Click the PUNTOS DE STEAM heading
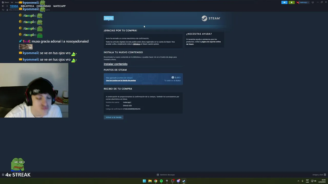This screenshot has height=184, width=328. click(x=115, y=70)
